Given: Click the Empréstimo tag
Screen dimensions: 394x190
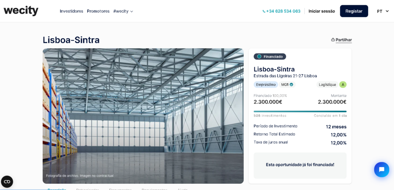Looking at the screenshot, I should tap(266, 85).
